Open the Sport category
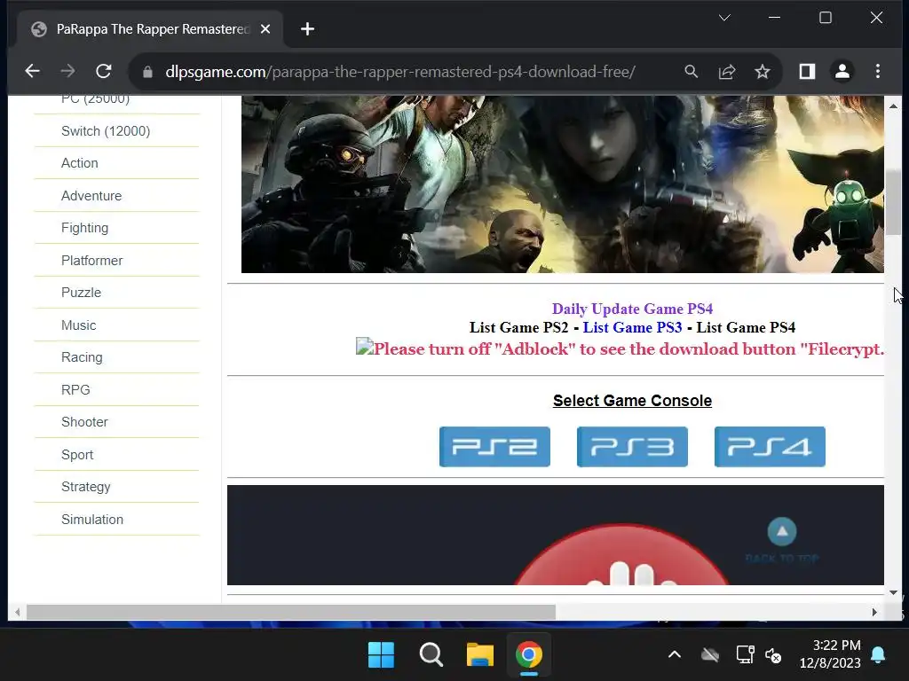Viewport: 909px width, 681px height. [x=77, y=455]
